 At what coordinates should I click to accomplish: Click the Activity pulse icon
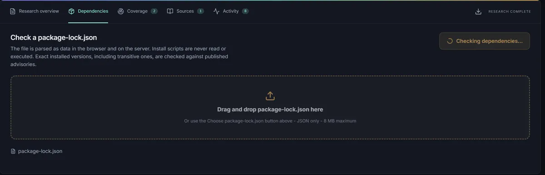tap(216, 11)
